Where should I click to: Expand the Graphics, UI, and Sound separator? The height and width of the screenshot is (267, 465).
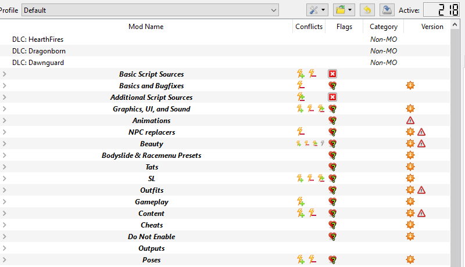5,109
